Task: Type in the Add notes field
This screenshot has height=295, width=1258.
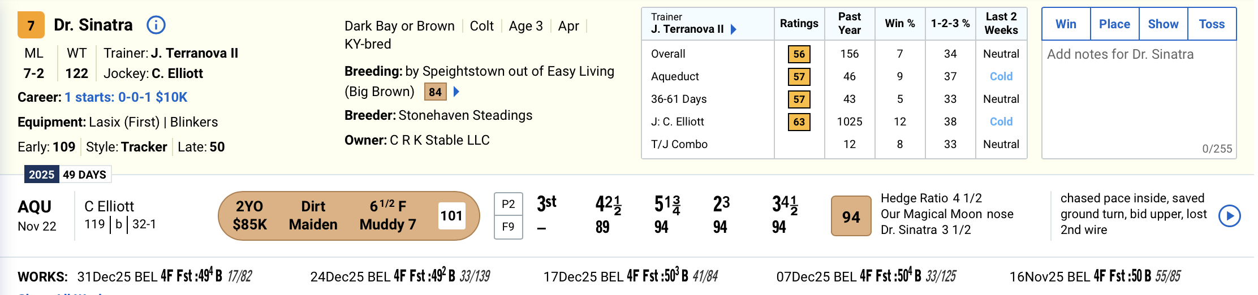Action: tap(1138, 96)
